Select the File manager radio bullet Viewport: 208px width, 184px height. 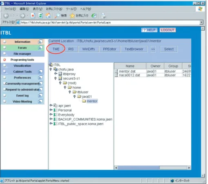(x=4, y=54)
